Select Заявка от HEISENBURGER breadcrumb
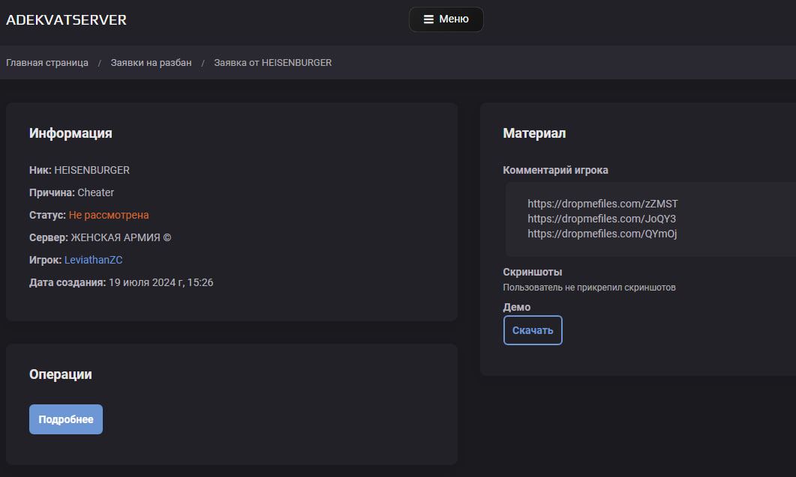Image resolution: width=796 pixels, height=477 pixels. coord(272,63)
